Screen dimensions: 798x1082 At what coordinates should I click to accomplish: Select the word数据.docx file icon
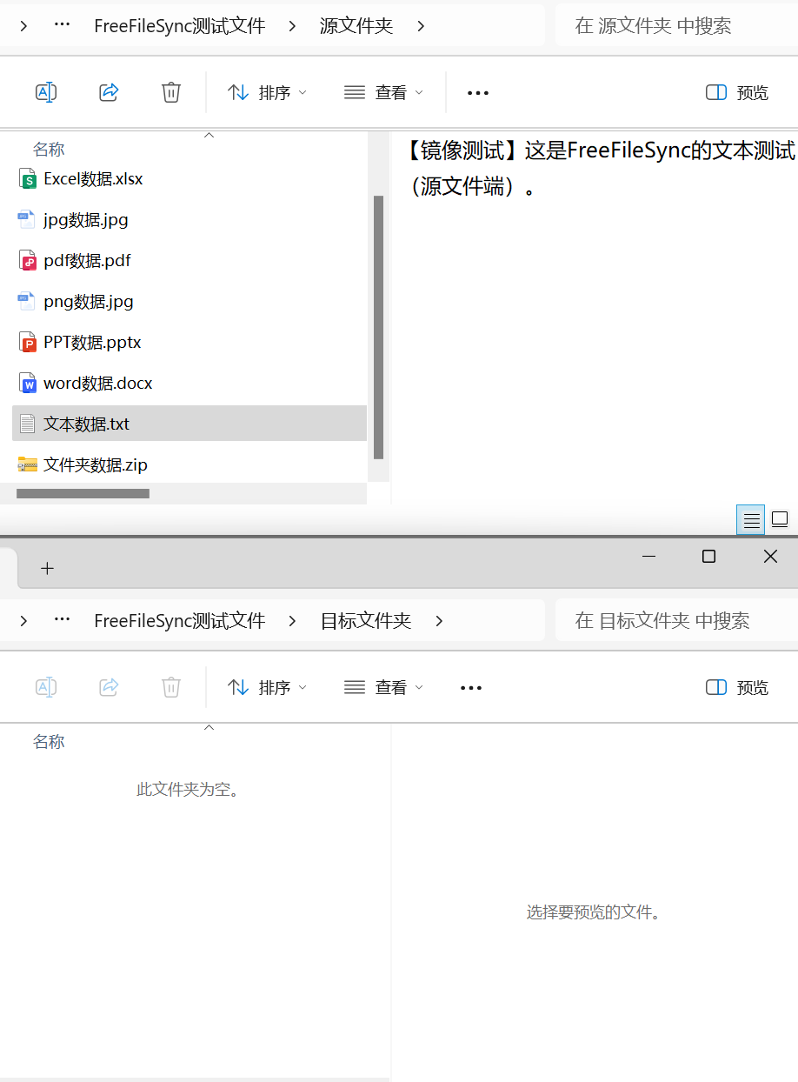(x=28, y=384)
